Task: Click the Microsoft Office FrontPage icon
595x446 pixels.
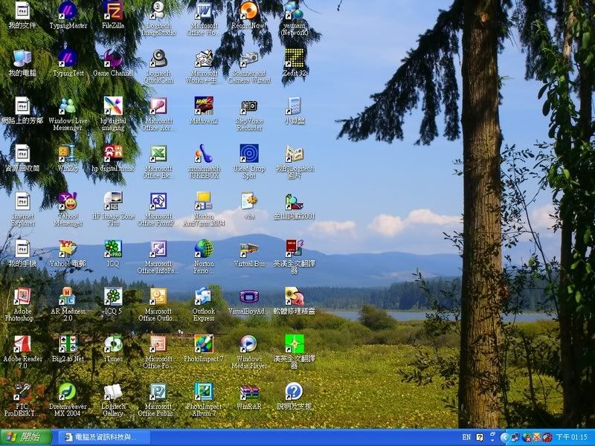Action: tap(158, 201)
